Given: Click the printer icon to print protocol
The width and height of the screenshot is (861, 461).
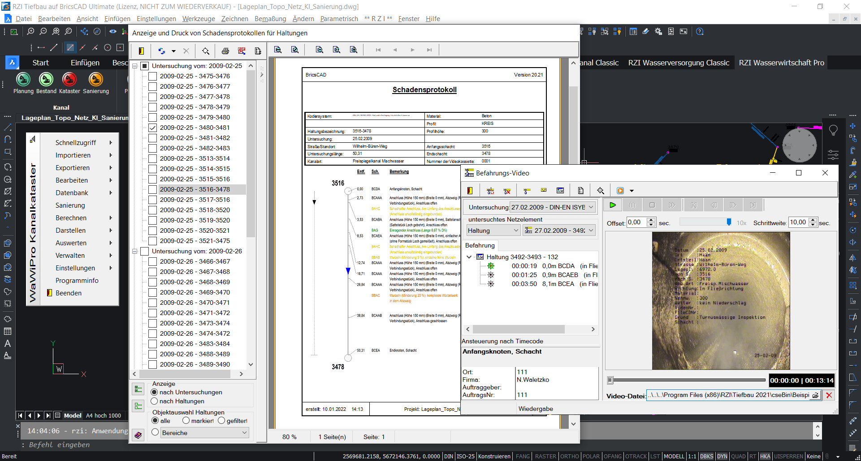Looking at the screenshot, I should point(225,51).
